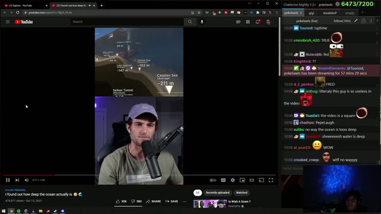The height and width of the screenshot is (214, 381).
Task: Close the pokelawls Chatterino tab
Action: 301,13
